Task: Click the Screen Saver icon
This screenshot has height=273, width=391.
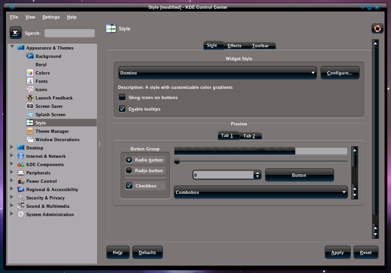Action: pyautogui.click(x=30, y=106)
